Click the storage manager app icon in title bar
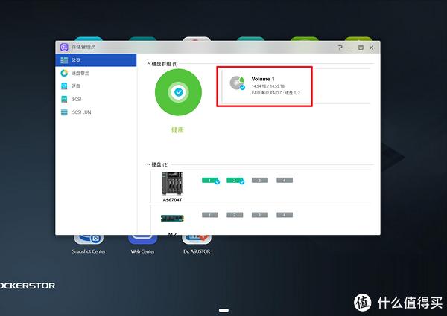The height and width of the screenshot is (316, 447). 64,47
